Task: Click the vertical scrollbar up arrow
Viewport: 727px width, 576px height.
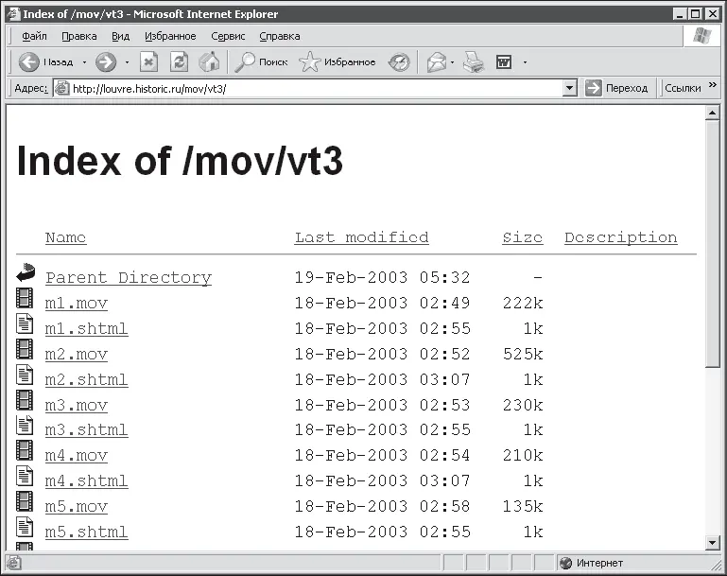Action: pyautogui.click(x=712, y=113)
